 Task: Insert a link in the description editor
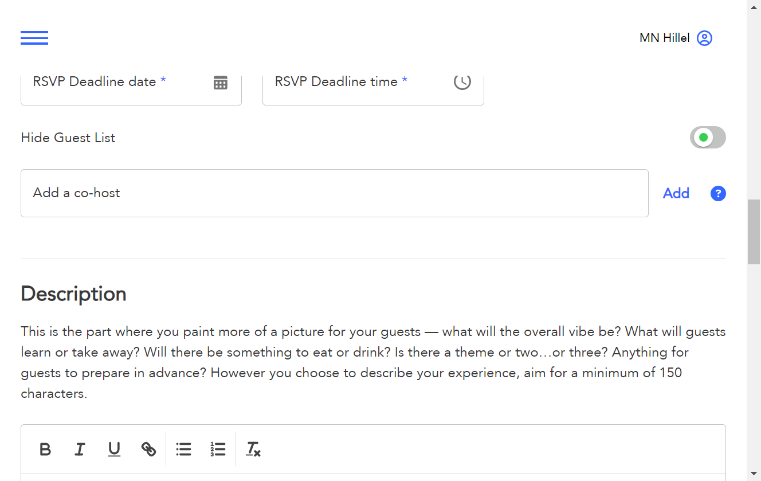[x=148, y=449]
